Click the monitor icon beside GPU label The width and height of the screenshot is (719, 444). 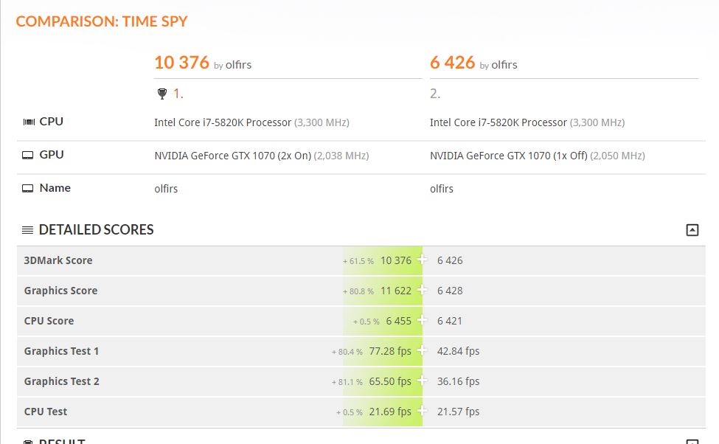click(x=28, y=155)
